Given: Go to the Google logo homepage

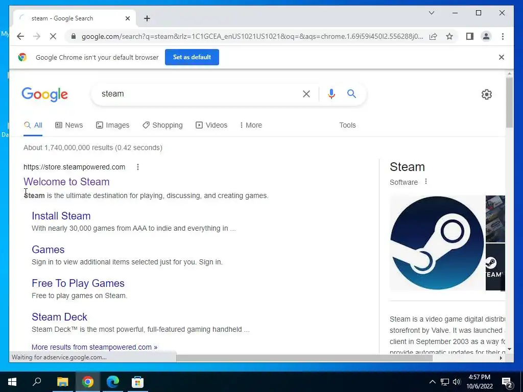Looking at the screenshot, I should point(45,94).
